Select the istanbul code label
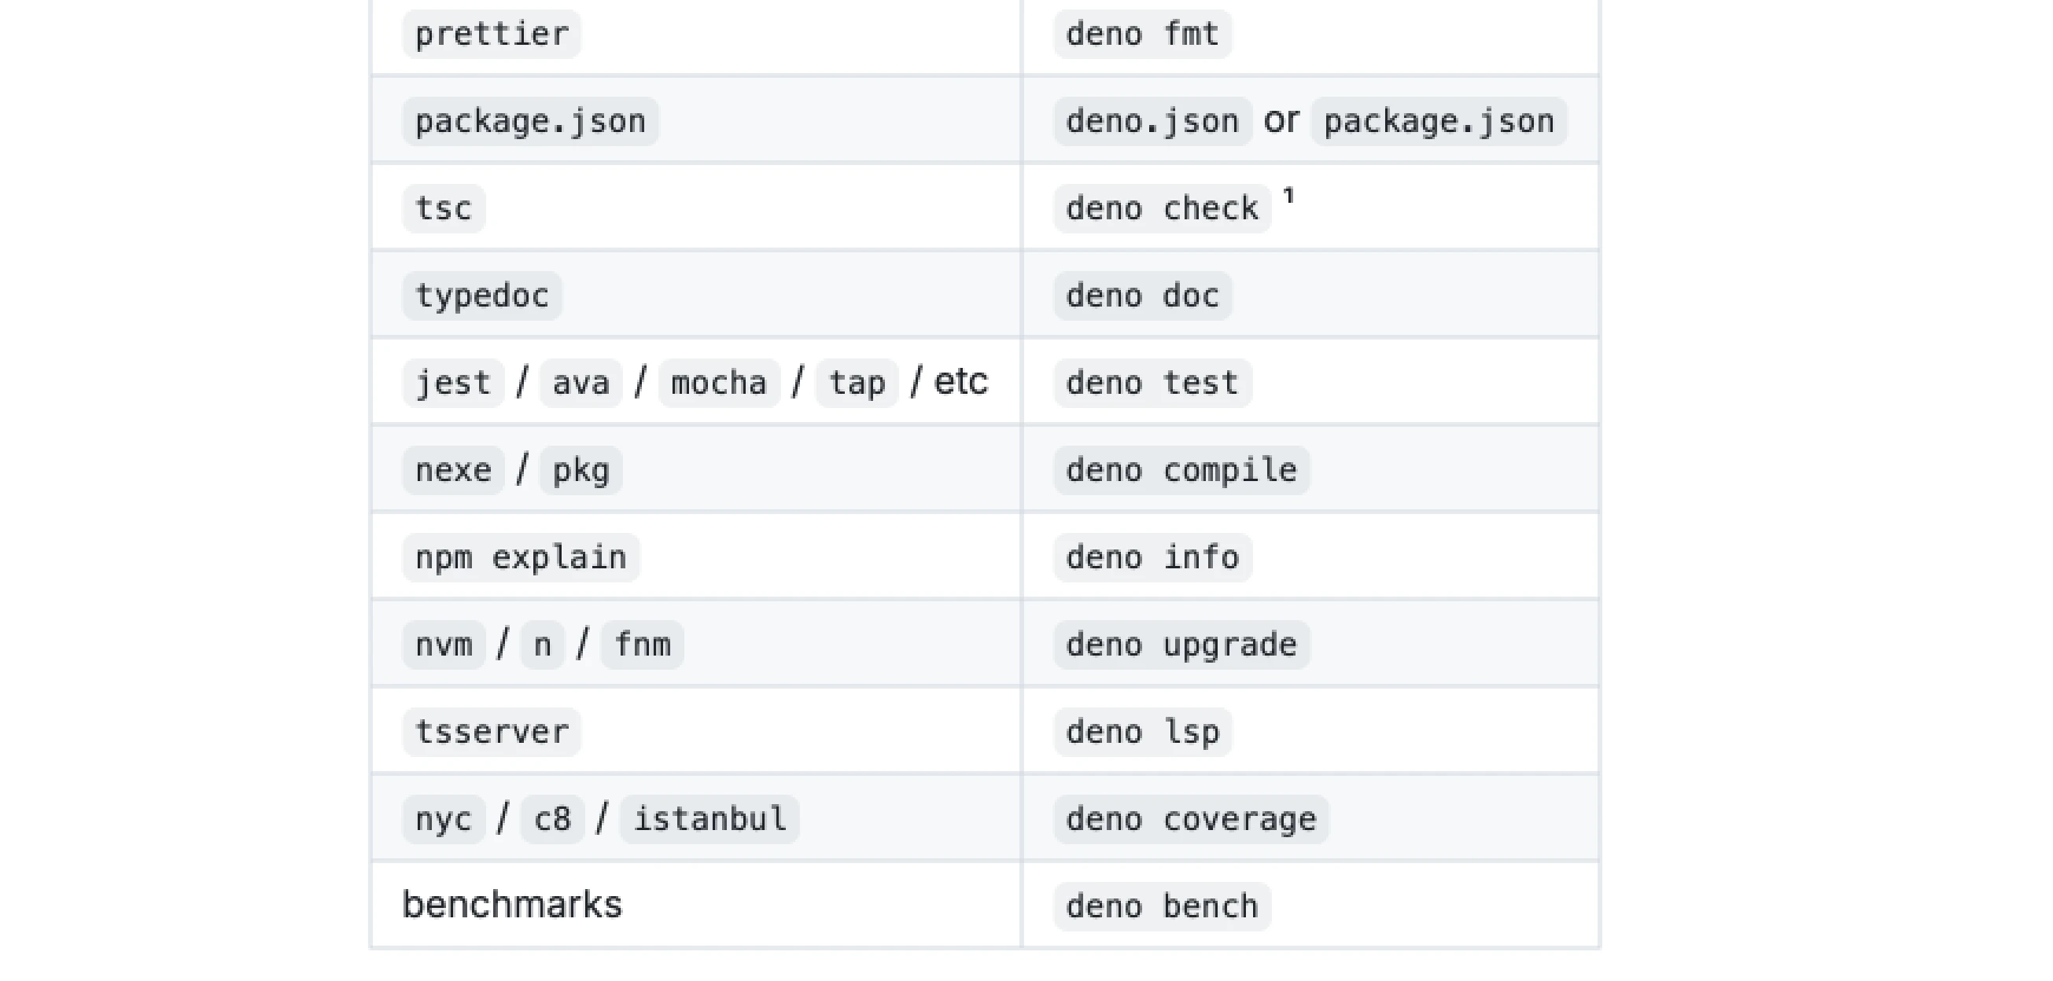Viewport: 2053px width, 981px height. click(x=710, y=819)
